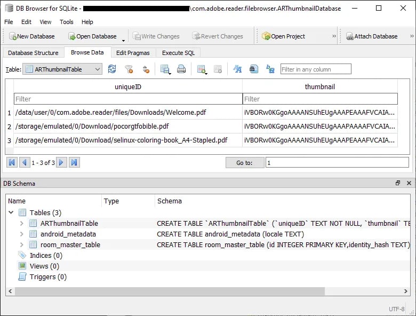Open the recent databases dropdown arrow
416x316 pixels.
(123, 41)
